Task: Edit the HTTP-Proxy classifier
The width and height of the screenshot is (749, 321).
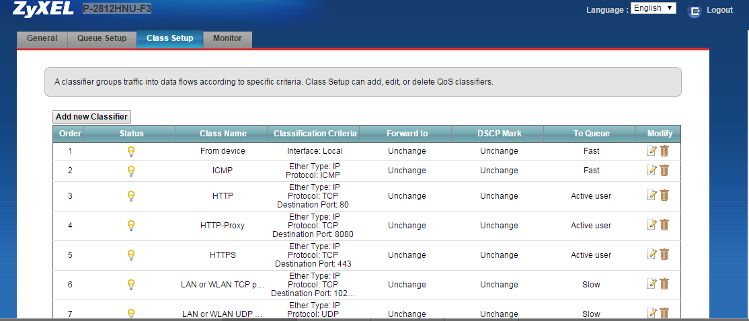Action: click(x=652, y=225)
